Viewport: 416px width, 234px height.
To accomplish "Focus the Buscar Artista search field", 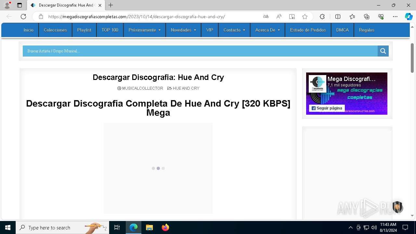I will point(200,51).
